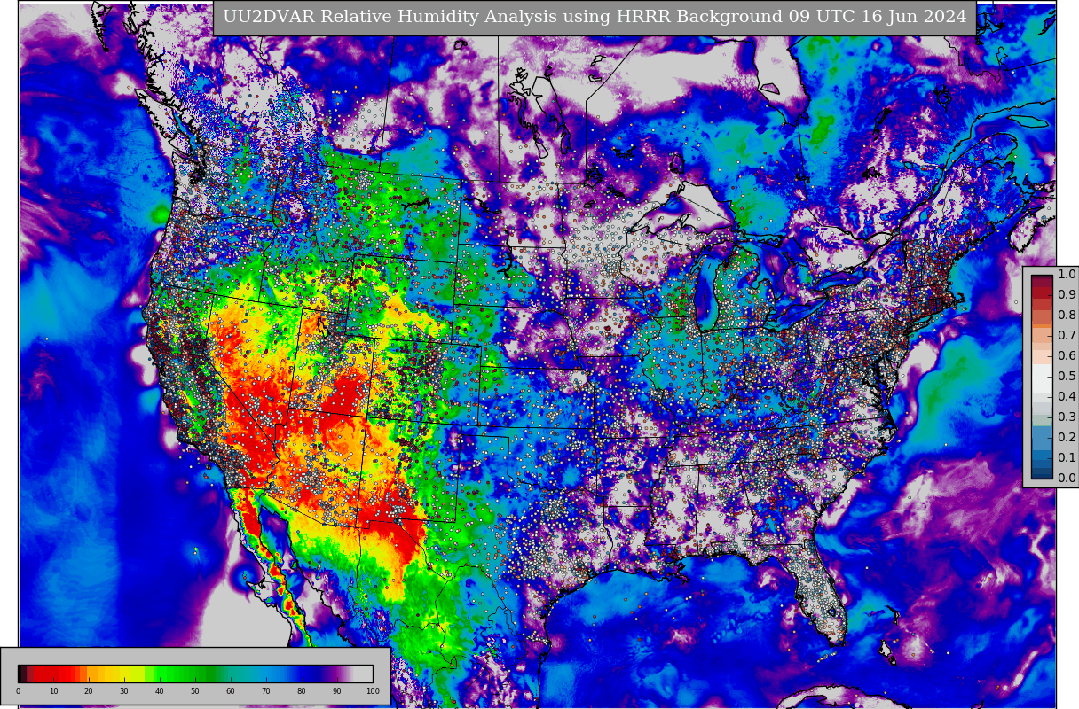Click the 0 tick label on humidity colorbar
The image size is (1079, 709).
tap(18, 690)
